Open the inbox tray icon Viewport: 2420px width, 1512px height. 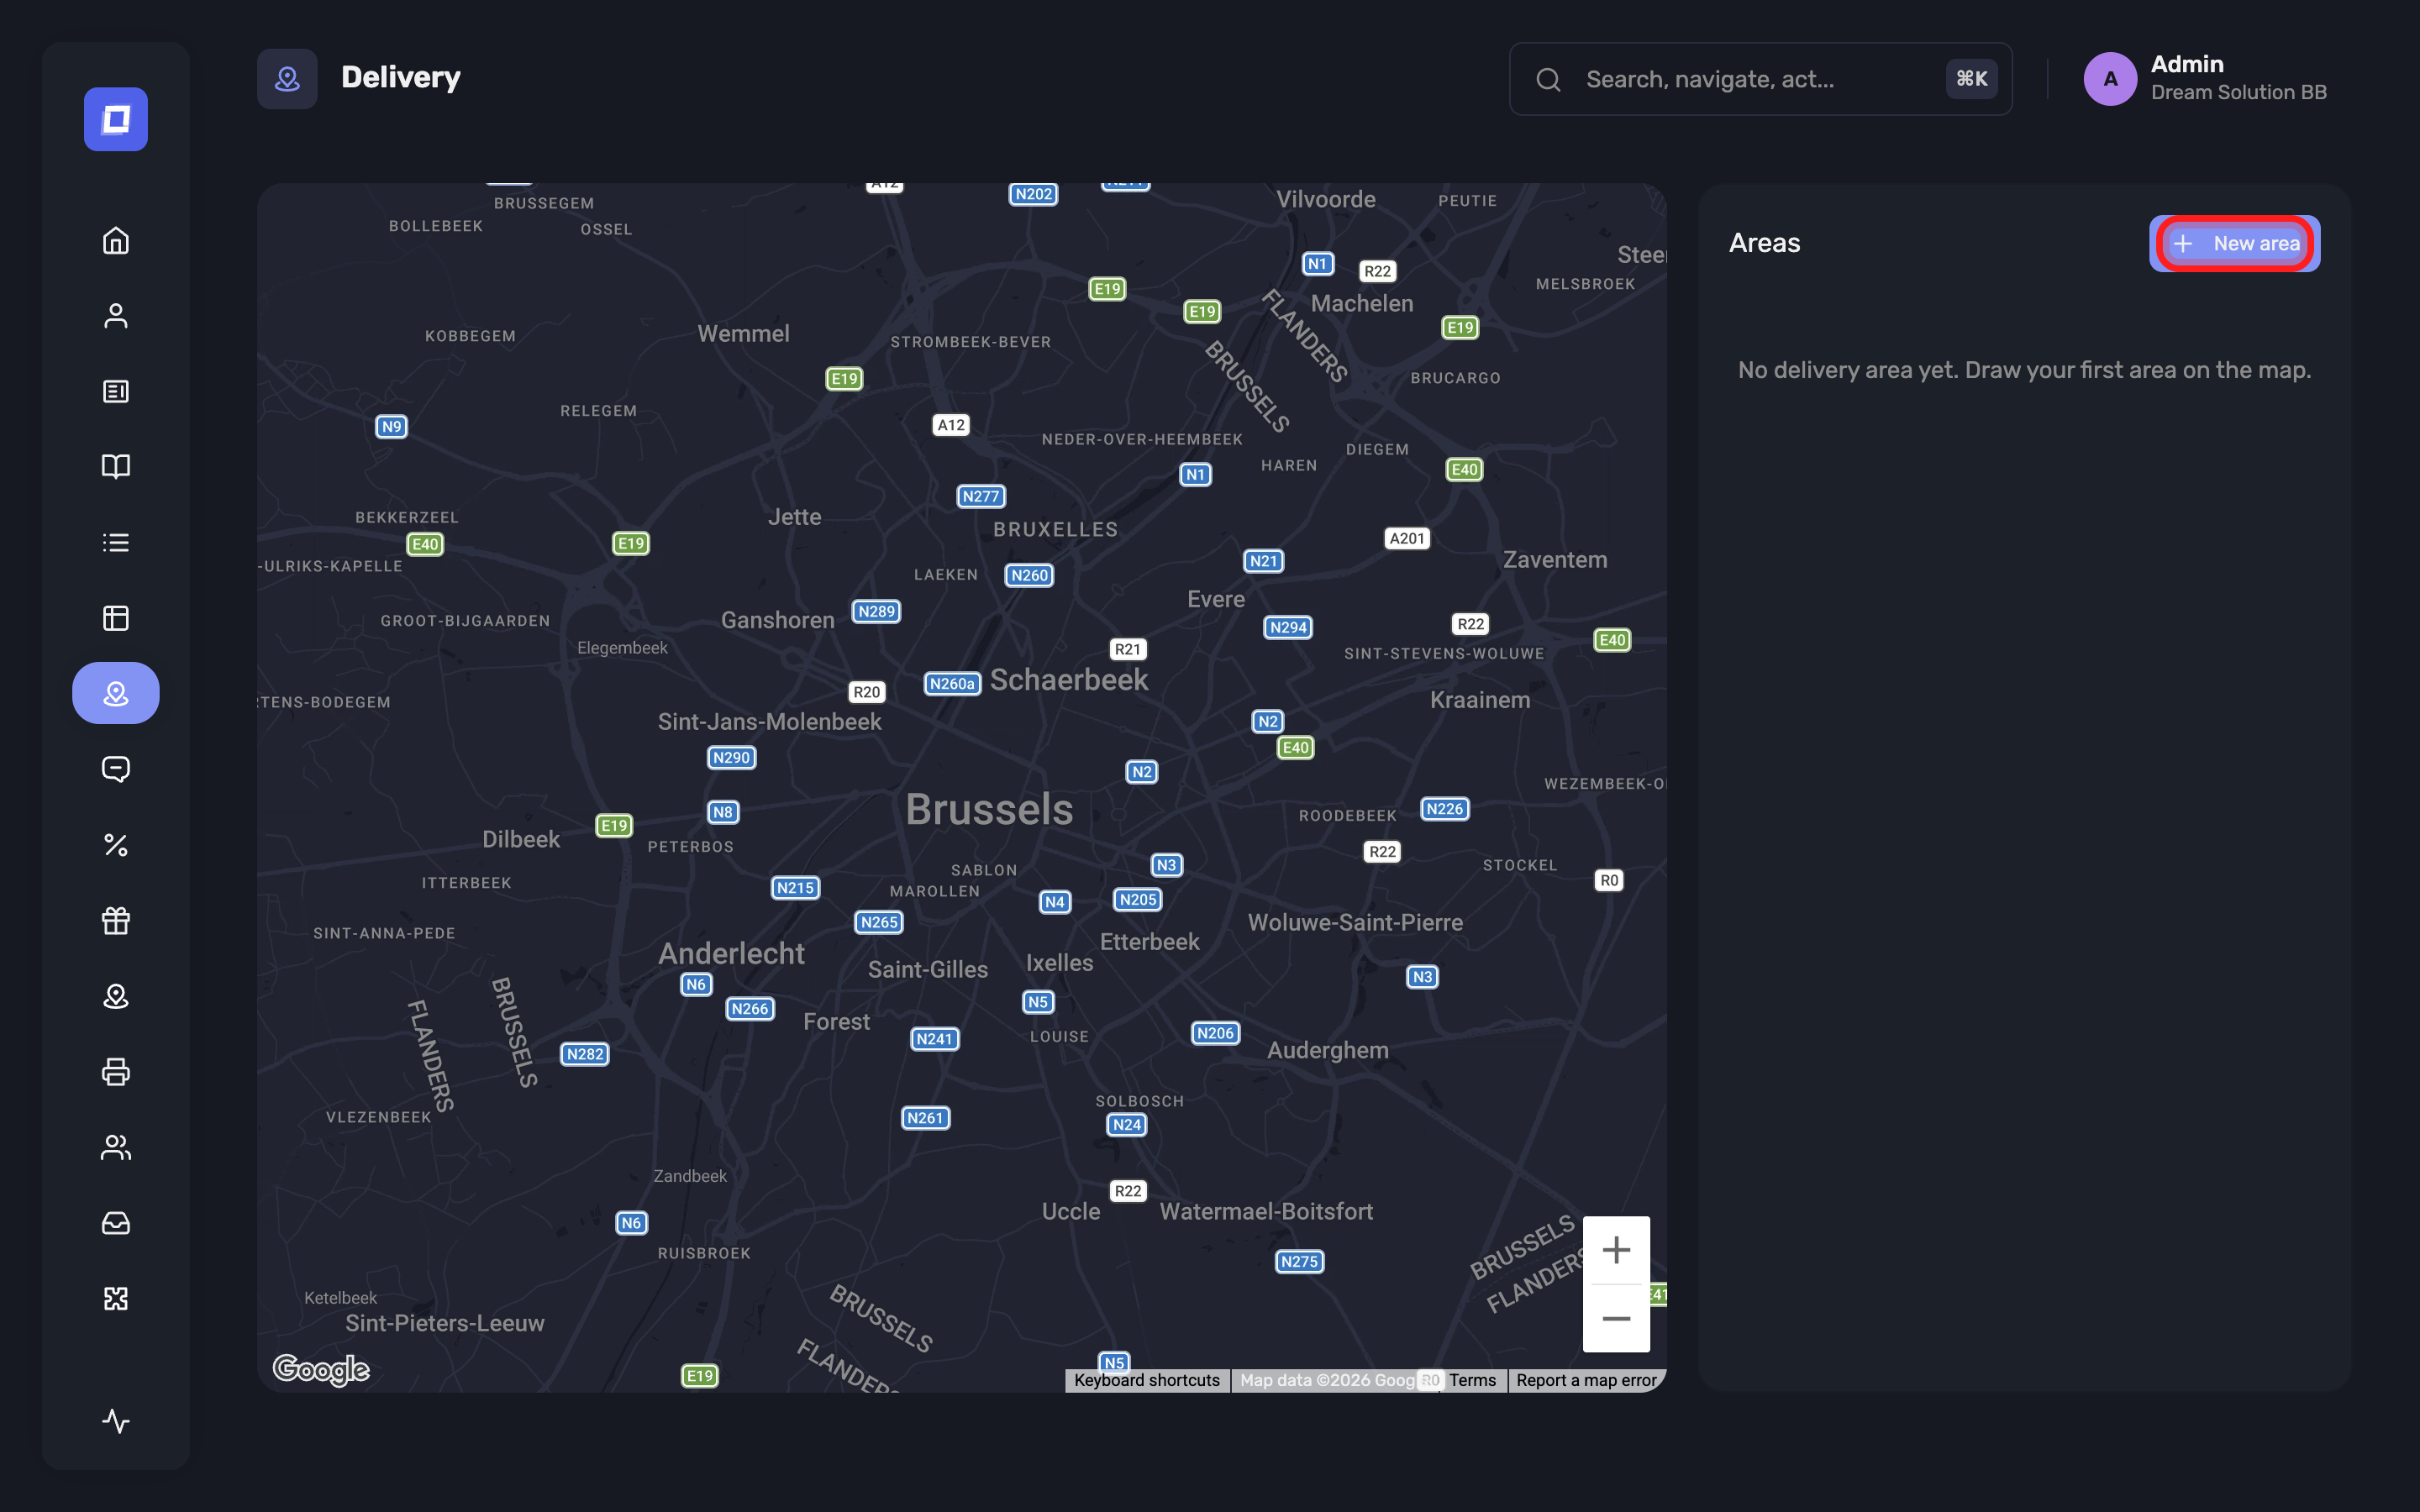[x=116, y=1223]
